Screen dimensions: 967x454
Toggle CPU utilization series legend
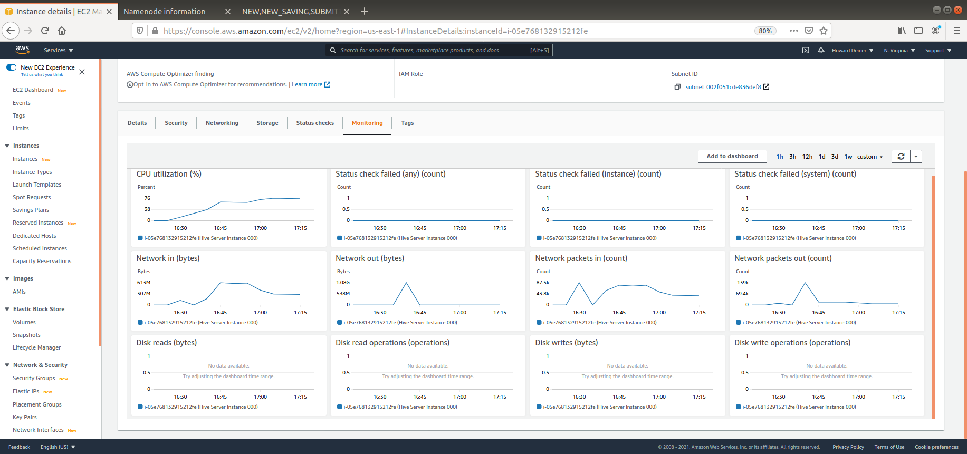tap(198, 238)
